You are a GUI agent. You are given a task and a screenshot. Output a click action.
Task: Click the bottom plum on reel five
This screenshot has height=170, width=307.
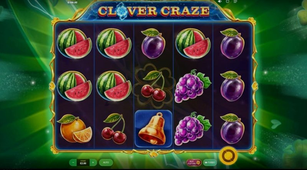[232, 129]
